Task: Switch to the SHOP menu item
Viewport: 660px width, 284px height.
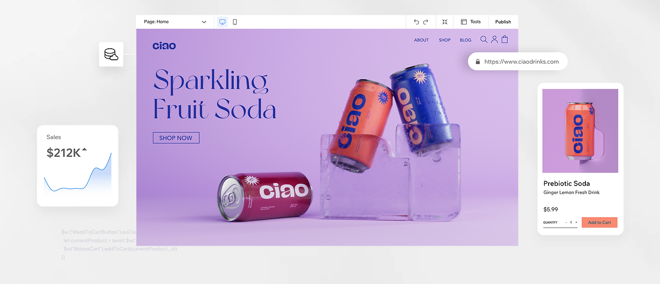Action: 444,40
